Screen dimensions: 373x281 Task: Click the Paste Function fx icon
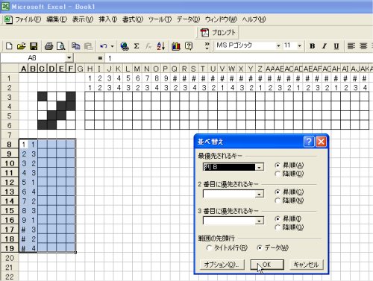tap(148, 46)
